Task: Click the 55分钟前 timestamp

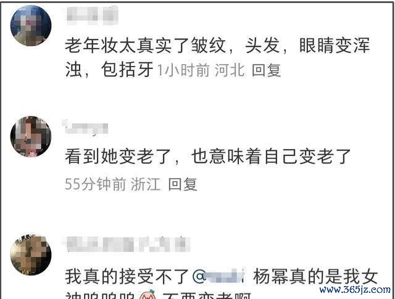Action: [95, 184]
